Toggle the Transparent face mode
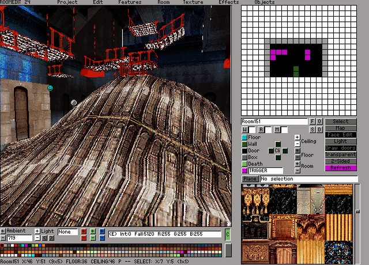The height and width of the screenshot is (265, 369). click(340, 154)
